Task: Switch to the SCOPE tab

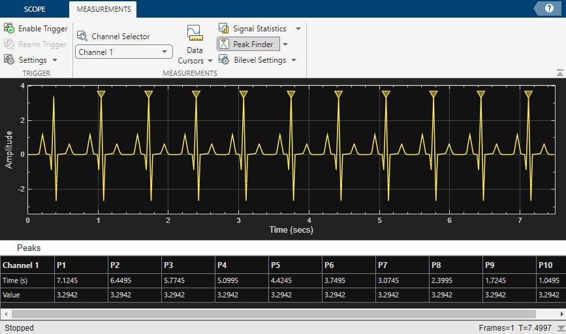Action: point(35,10)
